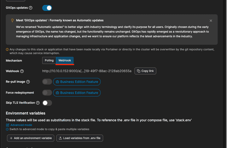Image resolution: width=227 pixels, height=148 pixels.
Task: Copy the webhook link
Action: tap(145, 71)
